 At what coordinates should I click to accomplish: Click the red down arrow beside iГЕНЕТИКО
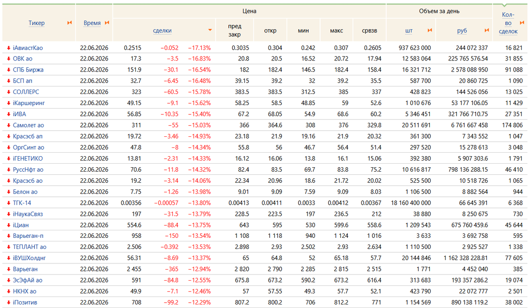tap(8, 158)
